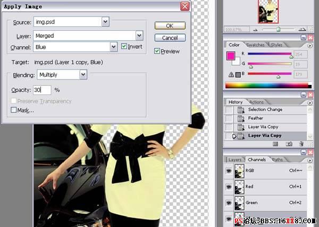Switch to the Layers tab

coord(235,160)
